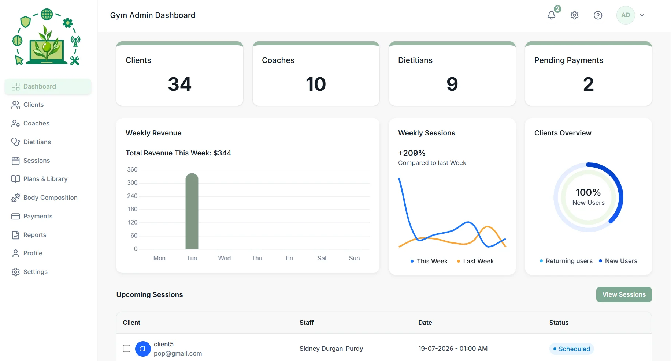
Task: Click the Sessions calendar icon
Action: coord(15,161)
